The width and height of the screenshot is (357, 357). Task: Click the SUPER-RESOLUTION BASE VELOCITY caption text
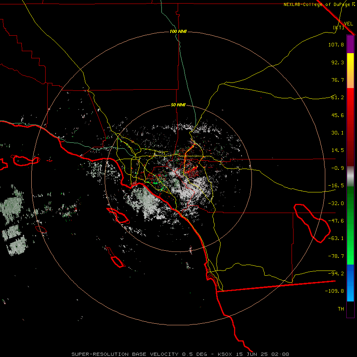[125, 354]
